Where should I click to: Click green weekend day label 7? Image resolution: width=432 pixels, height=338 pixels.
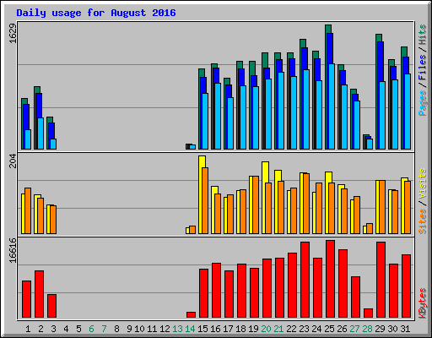pos(104,329)
